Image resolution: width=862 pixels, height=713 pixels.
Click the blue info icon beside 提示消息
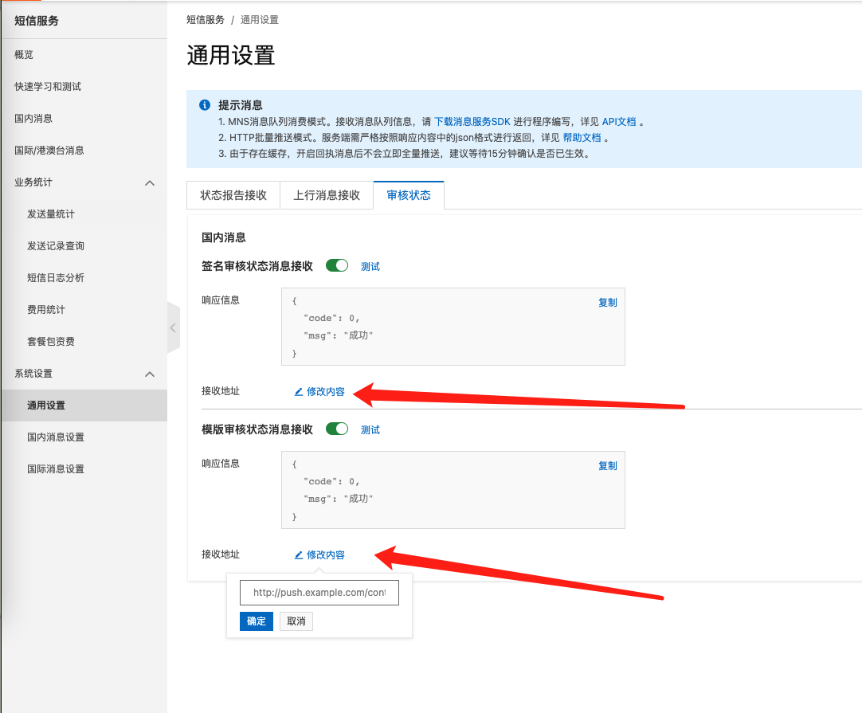coord(205,105)
